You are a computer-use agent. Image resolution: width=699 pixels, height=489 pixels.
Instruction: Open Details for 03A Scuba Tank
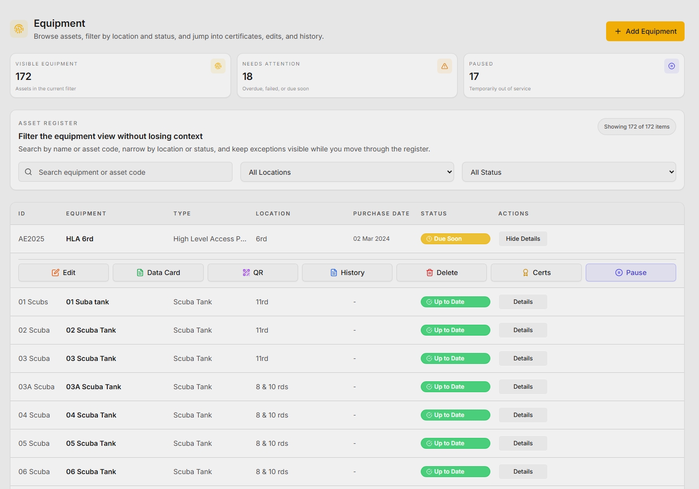pos(523,387)
